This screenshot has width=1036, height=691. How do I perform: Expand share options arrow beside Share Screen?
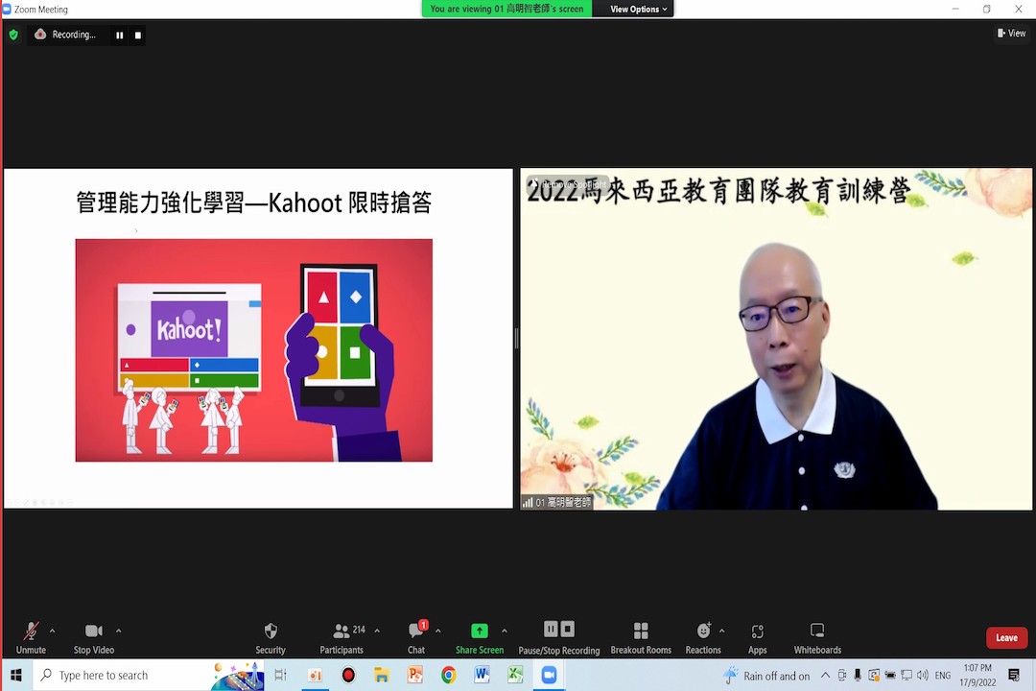pyautogui.click(x=505, y=631)
